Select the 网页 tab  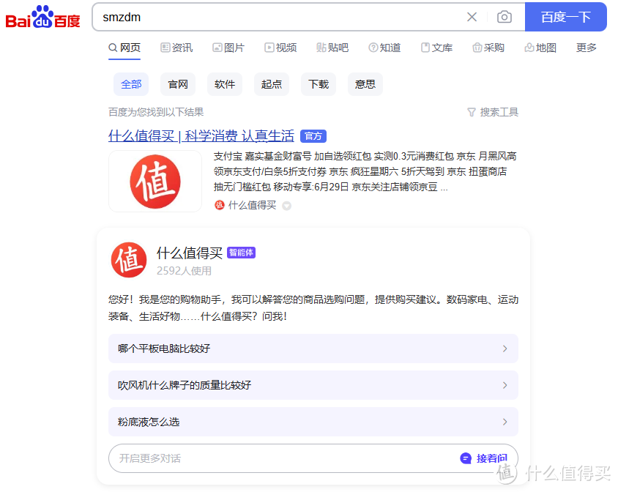point(124,48)
